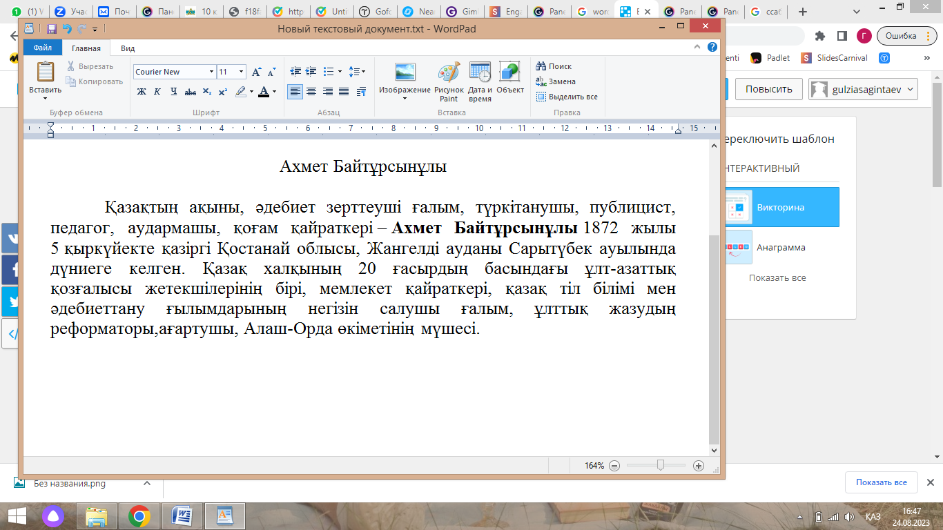Open the Файл menu
This screenshot has height=530, width=943.
pos(42,48)
